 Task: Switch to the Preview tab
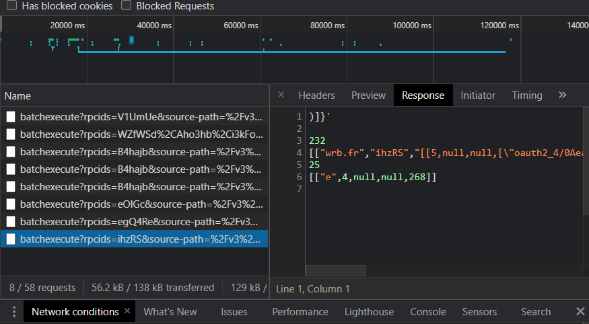point(368,95)
